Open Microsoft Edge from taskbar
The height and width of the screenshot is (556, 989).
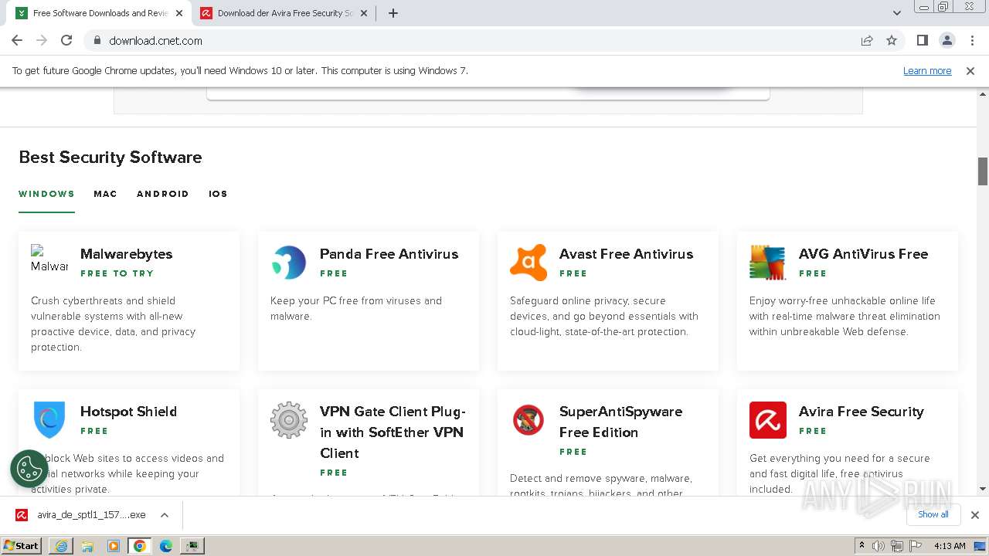[x=166, y=546]
